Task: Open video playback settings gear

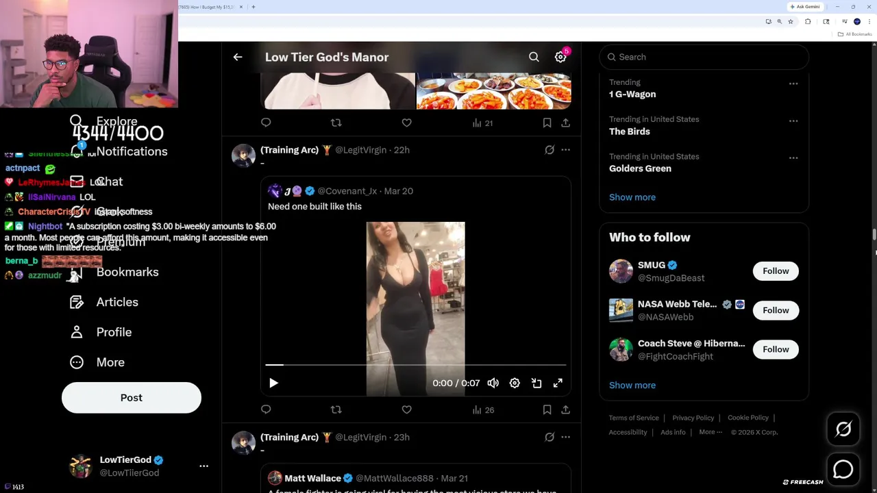Action: click(x=515, y=383)
